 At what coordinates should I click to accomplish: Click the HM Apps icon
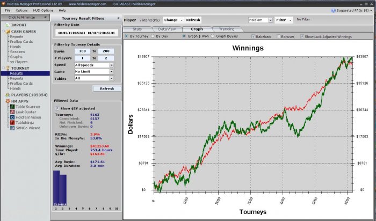[x=8, y=101]
